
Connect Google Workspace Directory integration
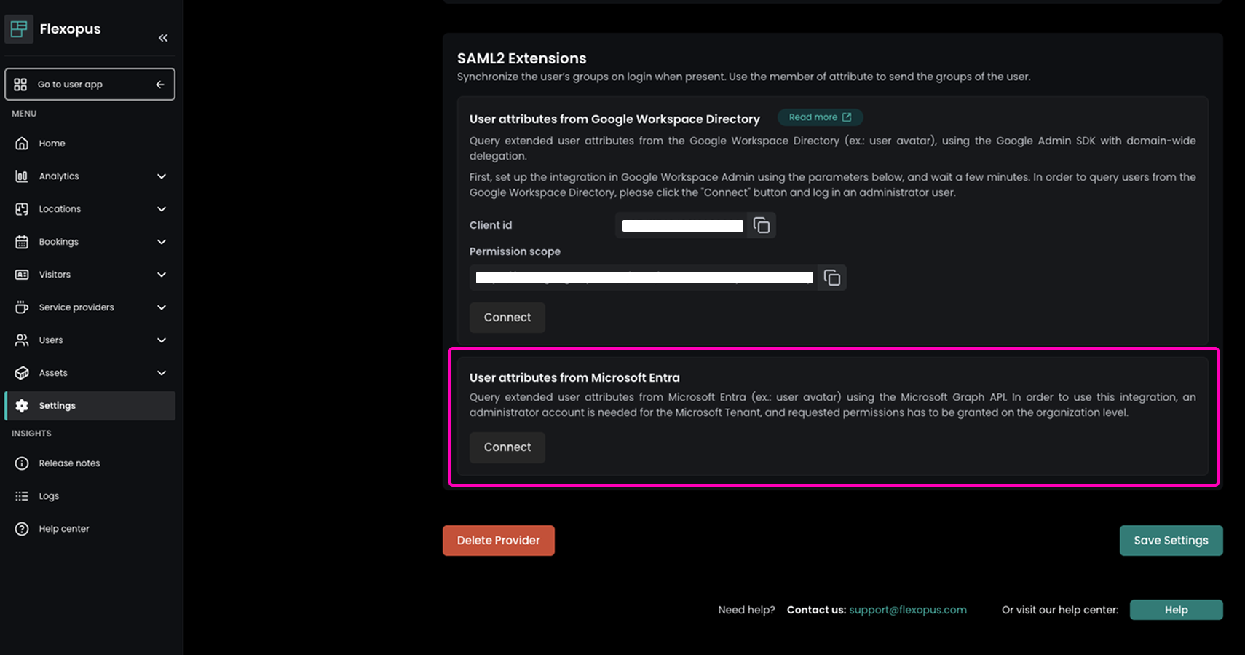tap(507, 318)
